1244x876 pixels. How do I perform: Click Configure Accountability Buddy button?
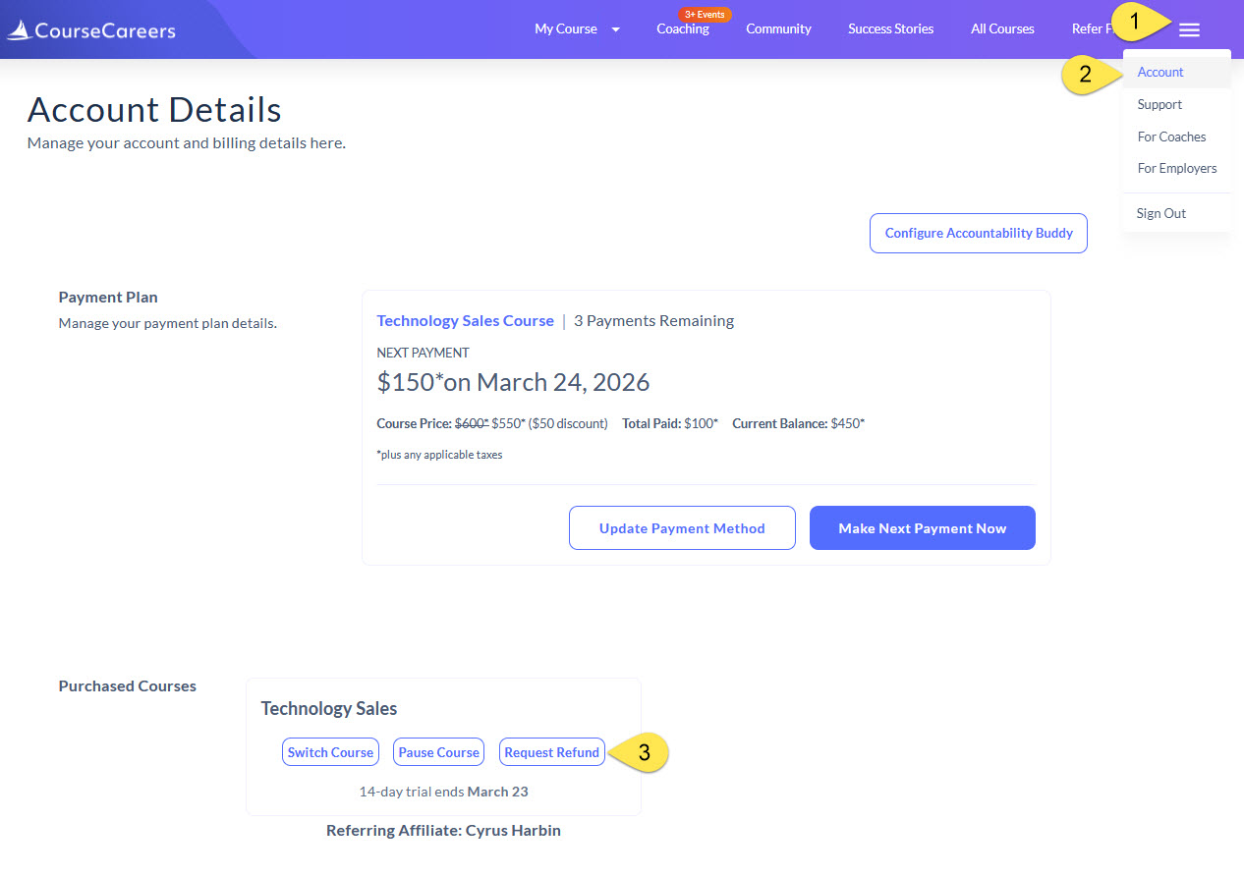point(979,233)
